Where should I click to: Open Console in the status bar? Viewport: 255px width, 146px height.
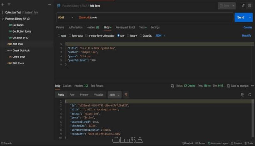[x=6, y=143]
